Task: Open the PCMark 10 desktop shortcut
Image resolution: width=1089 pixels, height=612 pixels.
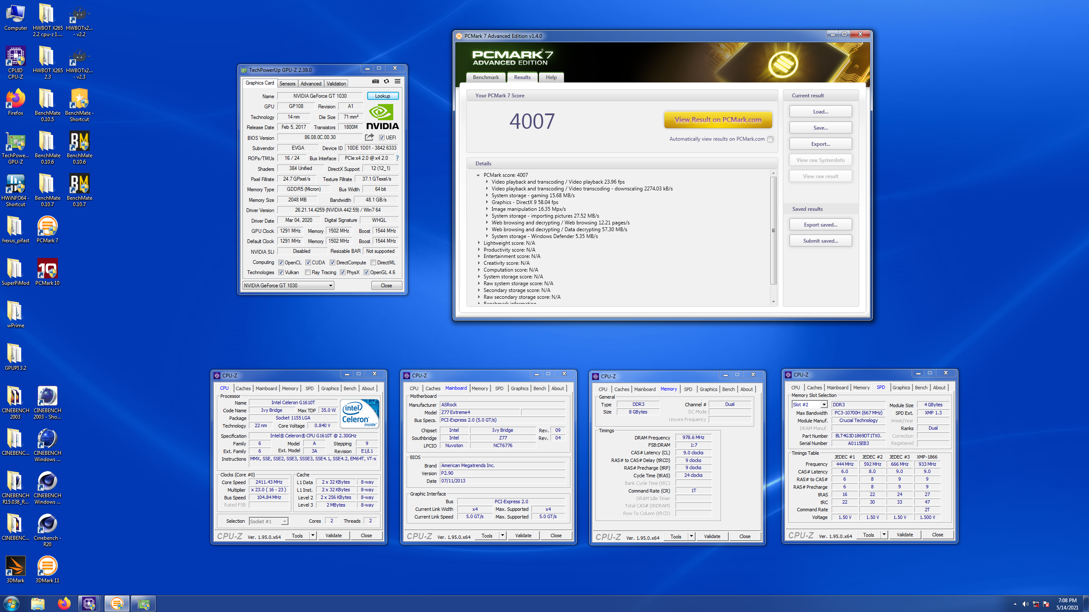Action: pyautogui.click(x=47, y=272)
